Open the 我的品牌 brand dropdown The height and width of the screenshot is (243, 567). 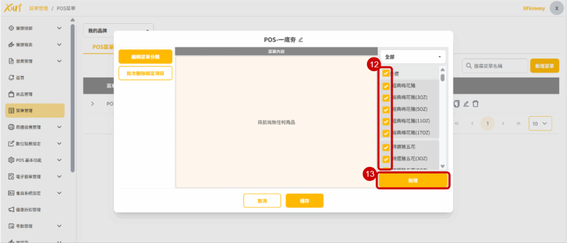[x=118, y=30]
